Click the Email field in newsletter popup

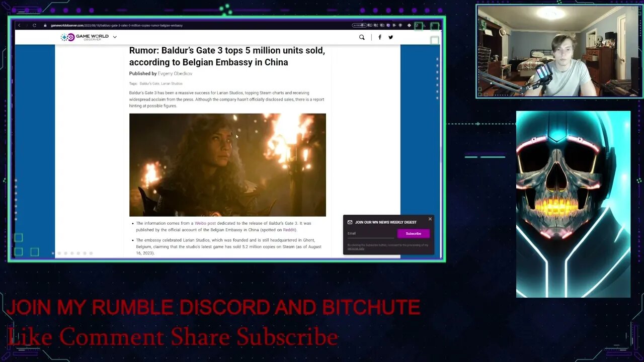pos(371,234)
